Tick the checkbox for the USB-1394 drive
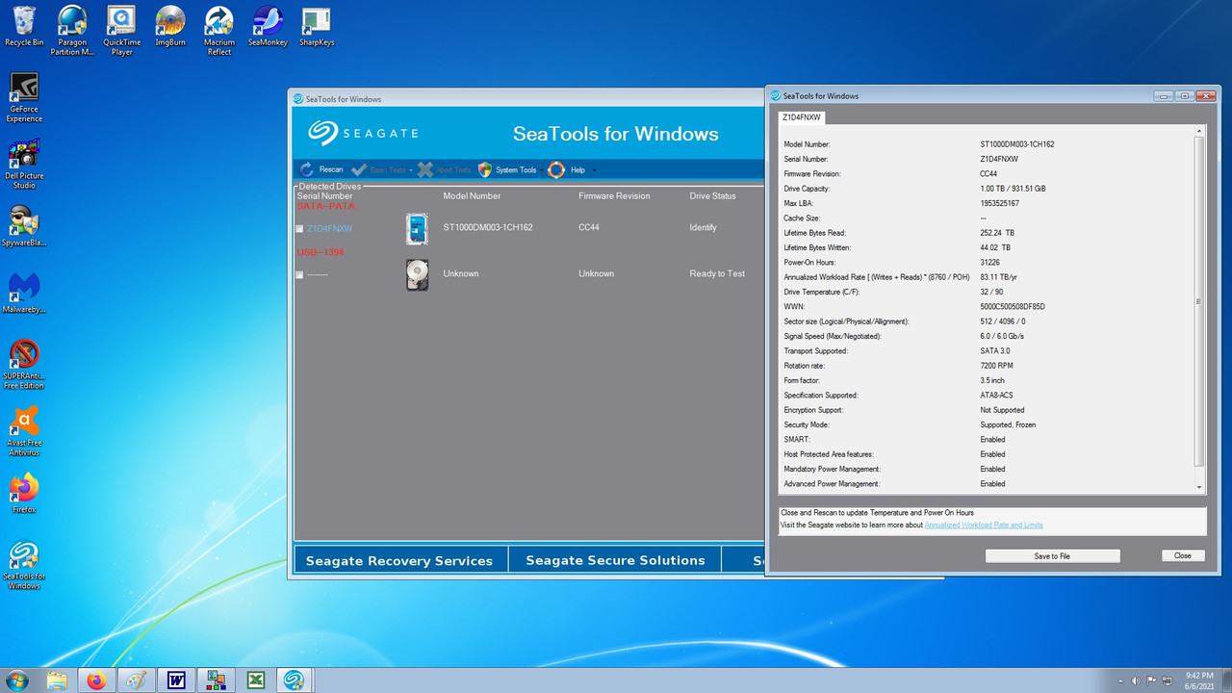Image resolution: width=1232 pixels, height=693 pixels. click(x=299, y=275)
